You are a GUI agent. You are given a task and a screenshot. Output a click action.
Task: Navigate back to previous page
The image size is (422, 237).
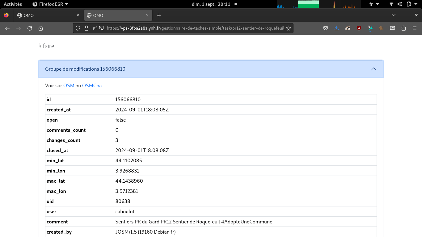[7, 28]
